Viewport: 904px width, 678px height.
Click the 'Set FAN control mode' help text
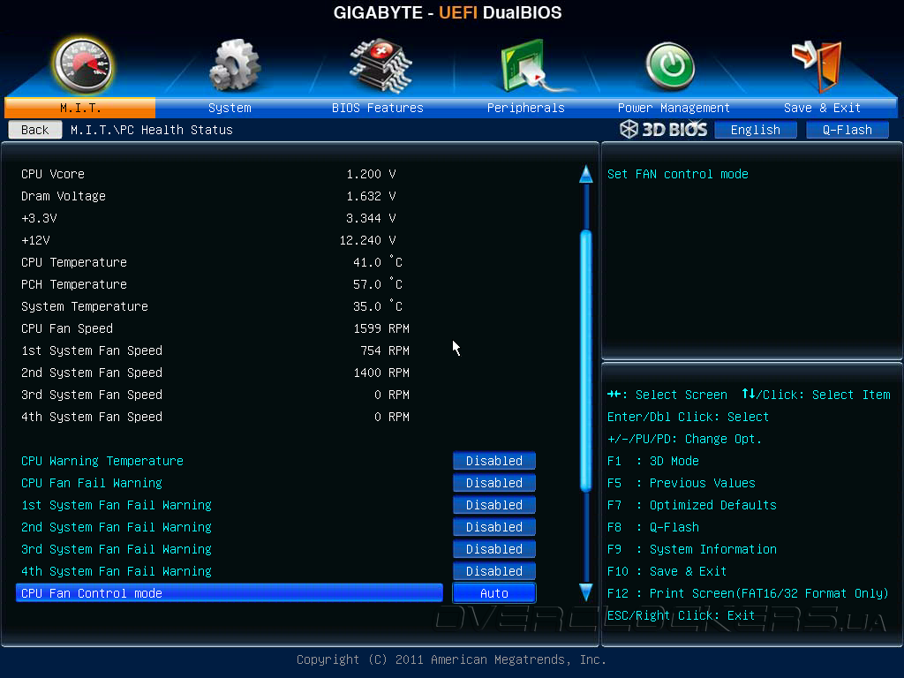[x=677, y=174]
